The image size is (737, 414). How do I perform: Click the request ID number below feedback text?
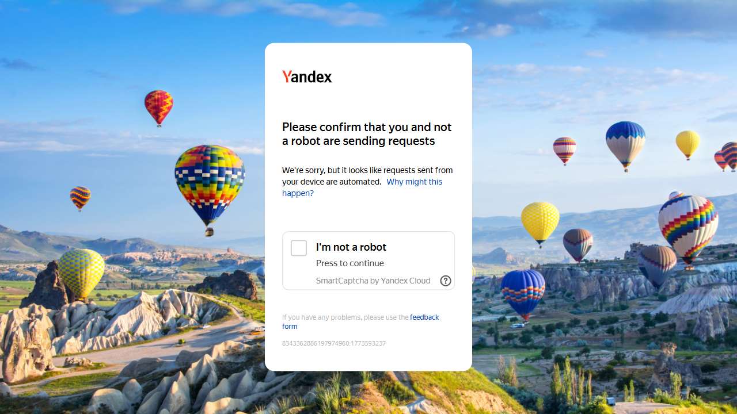click(x=334, y=343)
